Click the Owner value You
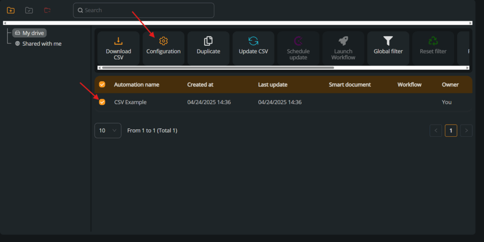The height and width of the screenshot is (242, 484). click(x=447, y=102)
